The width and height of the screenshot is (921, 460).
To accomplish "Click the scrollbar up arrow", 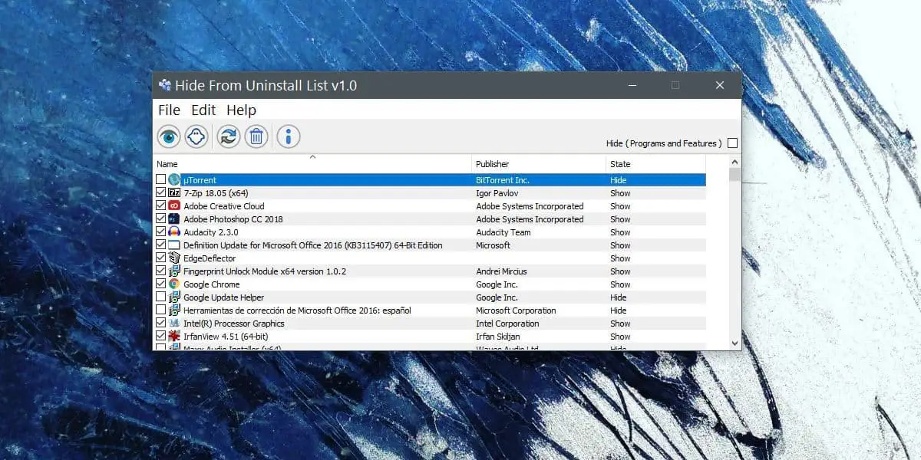I will [x=734, y=163].
